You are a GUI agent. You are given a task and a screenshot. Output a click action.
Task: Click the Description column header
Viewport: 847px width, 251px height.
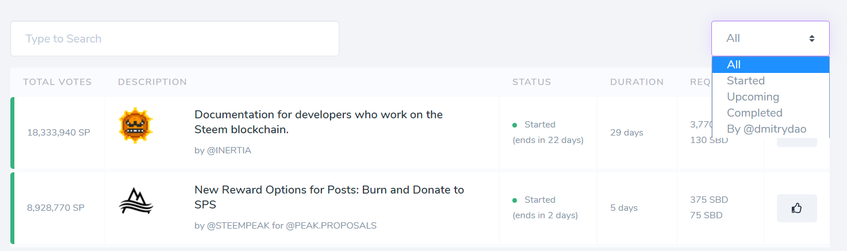152,82
